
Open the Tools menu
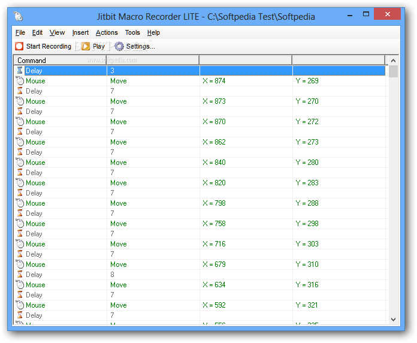132,32
